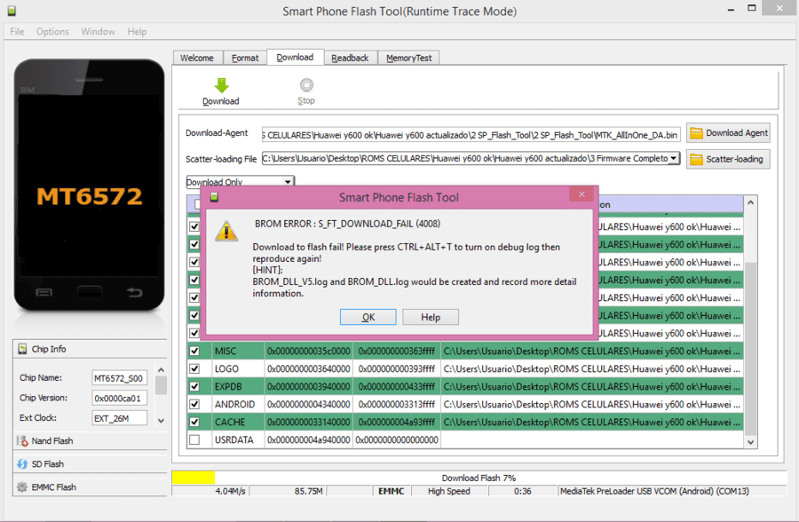Open the File menu
The image size is (799, 522).
click(17, 32)
